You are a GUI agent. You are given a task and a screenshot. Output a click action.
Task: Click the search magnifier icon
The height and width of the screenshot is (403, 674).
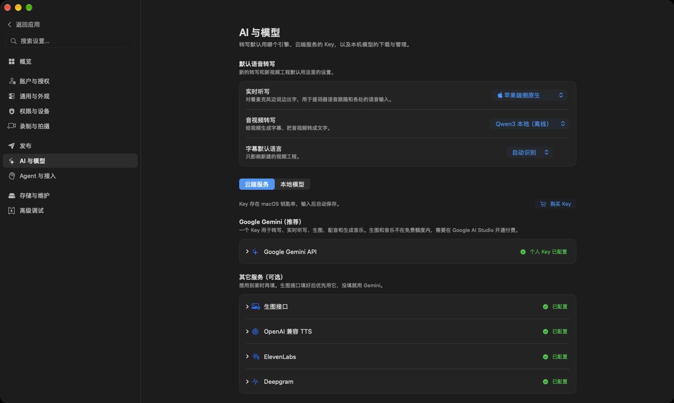tap(14, 41)
